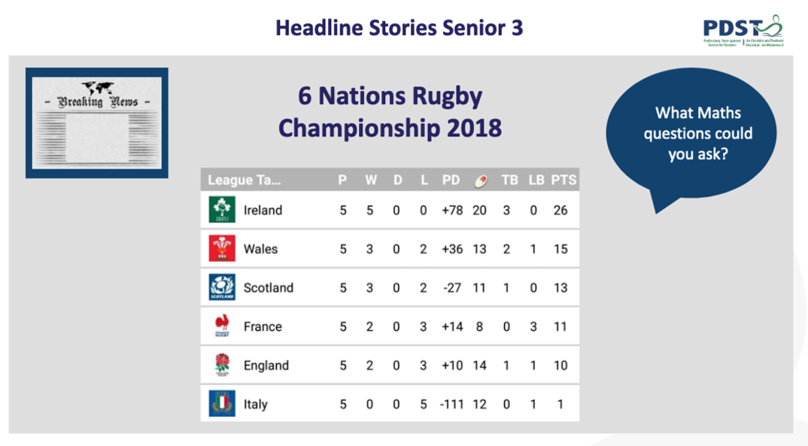Image resolution: width=808 pixels, height=446 pixels.
Task: Click the Italy tricolour shield crest
Action: click(x=222, y=404)
